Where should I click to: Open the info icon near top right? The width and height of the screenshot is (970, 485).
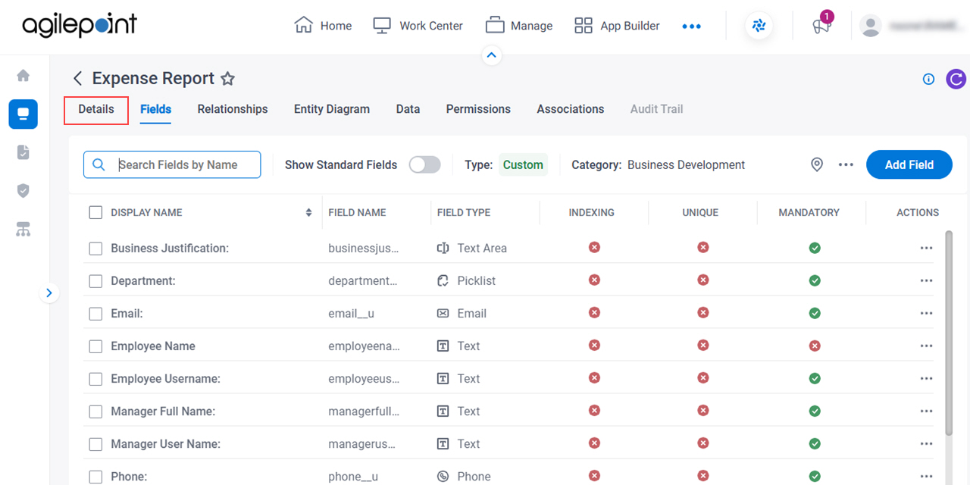tap(928, 79)
